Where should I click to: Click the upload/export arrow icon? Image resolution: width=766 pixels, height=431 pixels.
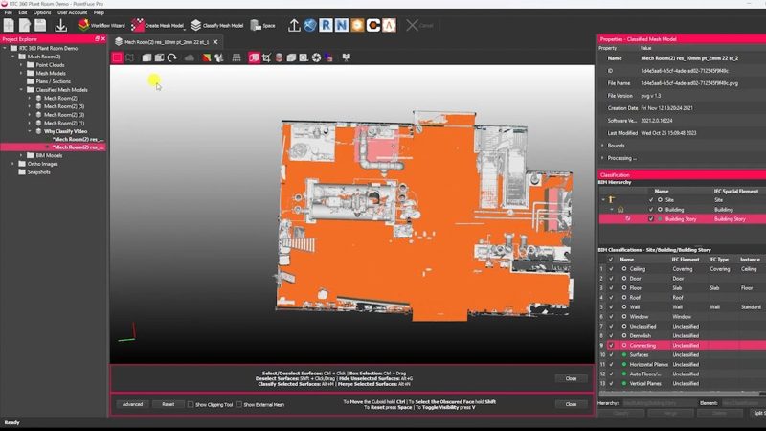294,25
